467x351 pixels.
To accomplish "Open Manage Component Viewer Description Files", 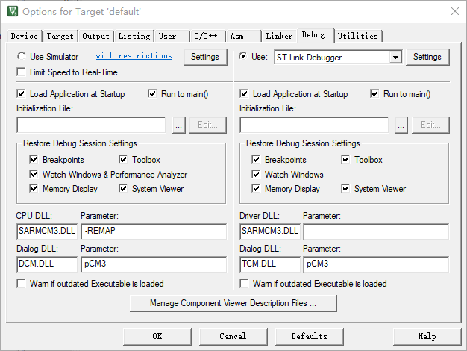I will (x=233, y=303).
